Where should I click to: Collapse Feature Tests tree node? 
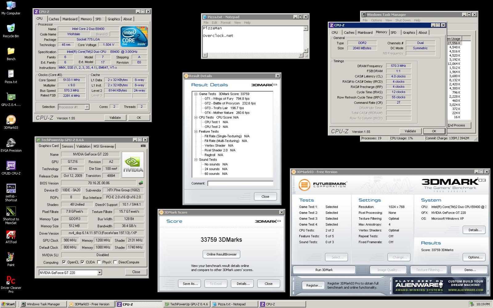(x=196, y=132)
